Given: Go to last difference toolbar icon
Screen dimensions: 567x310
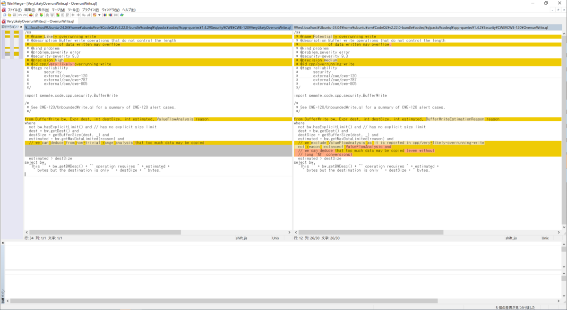Looking at the screenshot, I should click(67, 15).
